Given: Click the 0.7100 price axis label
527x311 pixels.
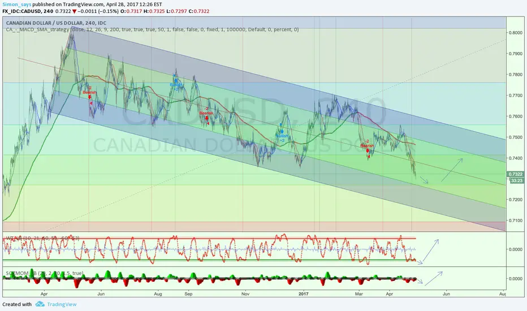Looking at the screenshot, I should pyautogui.click(x=516, y=221).
